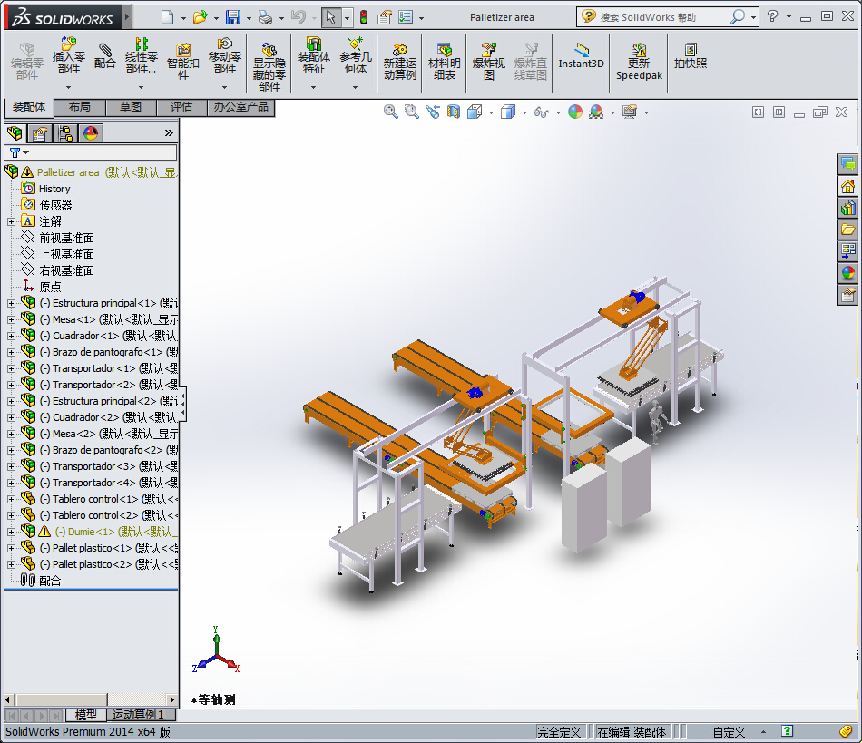Open Design Library icon in task pane

click(x=847, y=208)
